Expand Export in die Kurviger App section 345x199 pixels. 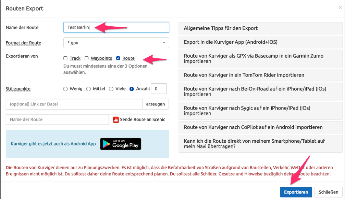260,42
